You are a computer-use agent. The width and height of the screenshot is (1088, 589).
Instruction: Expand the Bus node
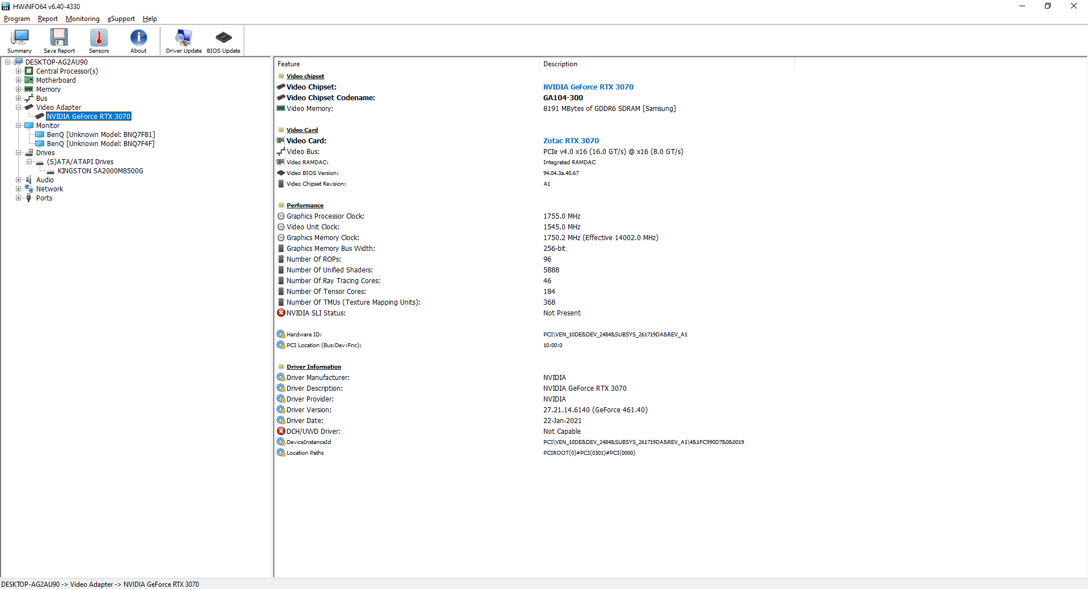point(19,98)
